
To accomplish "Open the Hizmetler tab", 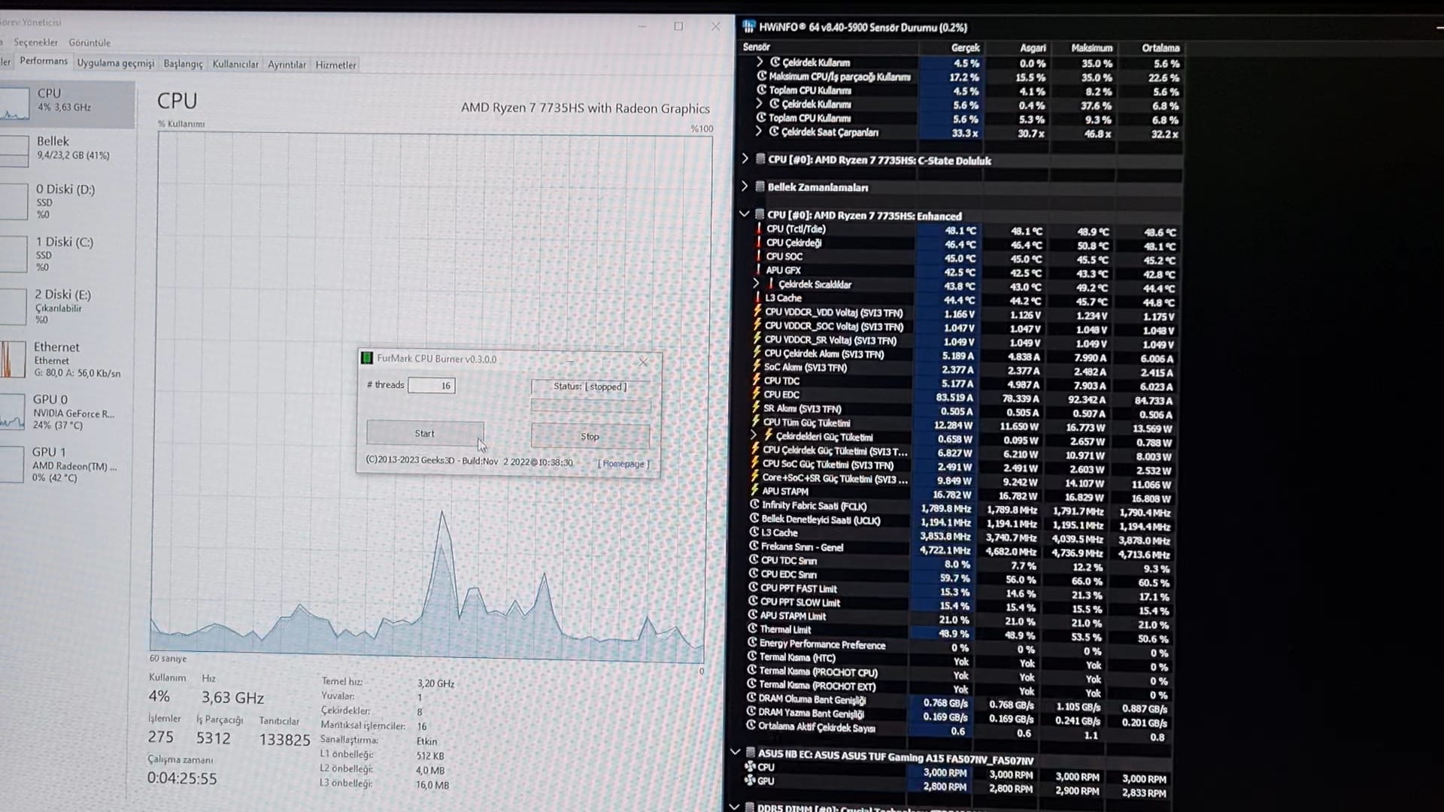I will (x=335, y=65).
